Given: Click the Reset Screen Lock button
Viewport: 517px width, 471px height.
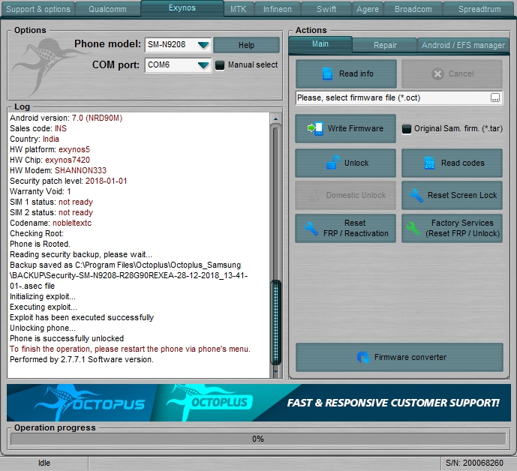Looking at the screenshot, I should 452,195.
